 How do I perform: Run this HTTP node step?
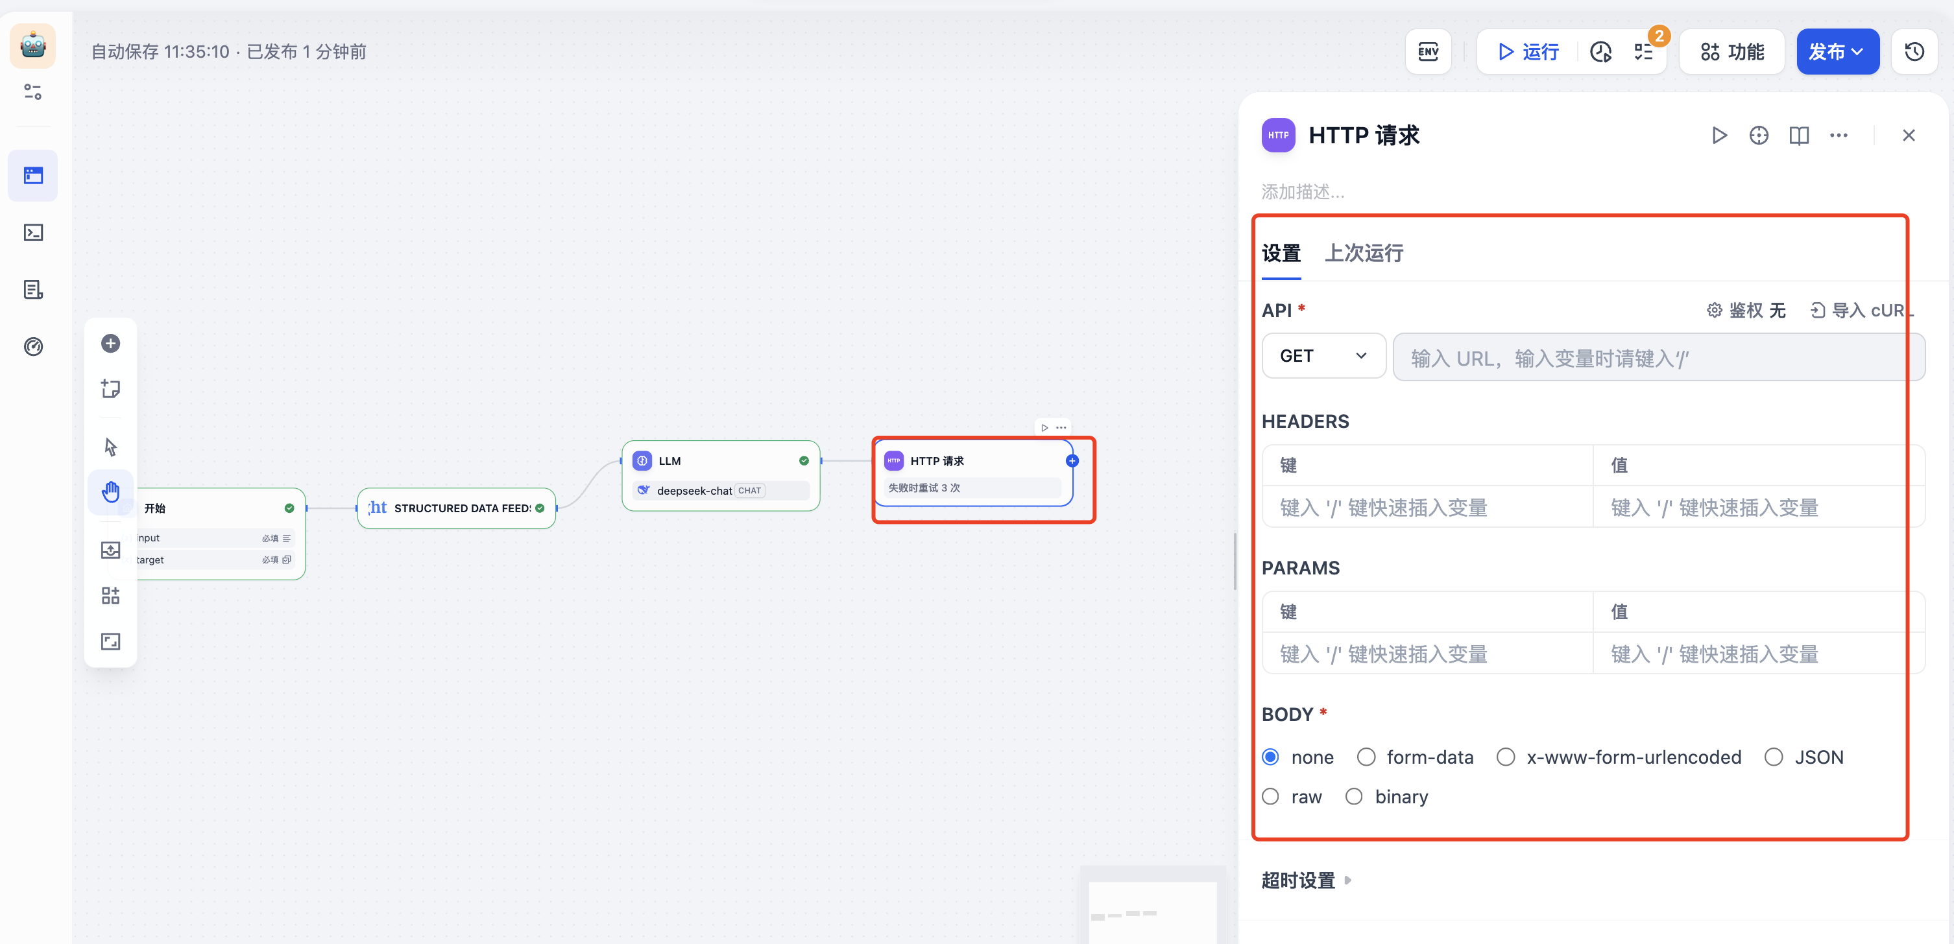[x=1719, y=136]
